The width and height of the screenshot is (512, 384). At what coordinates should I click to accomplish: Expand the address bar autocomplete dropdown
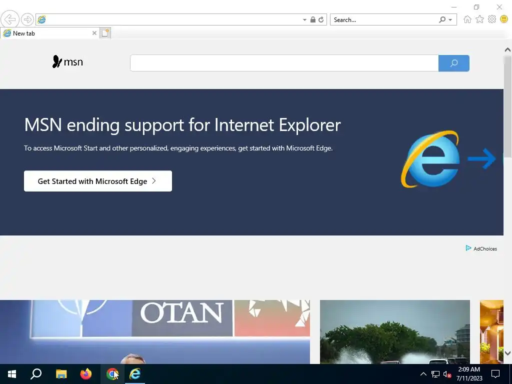click(304, 20)
